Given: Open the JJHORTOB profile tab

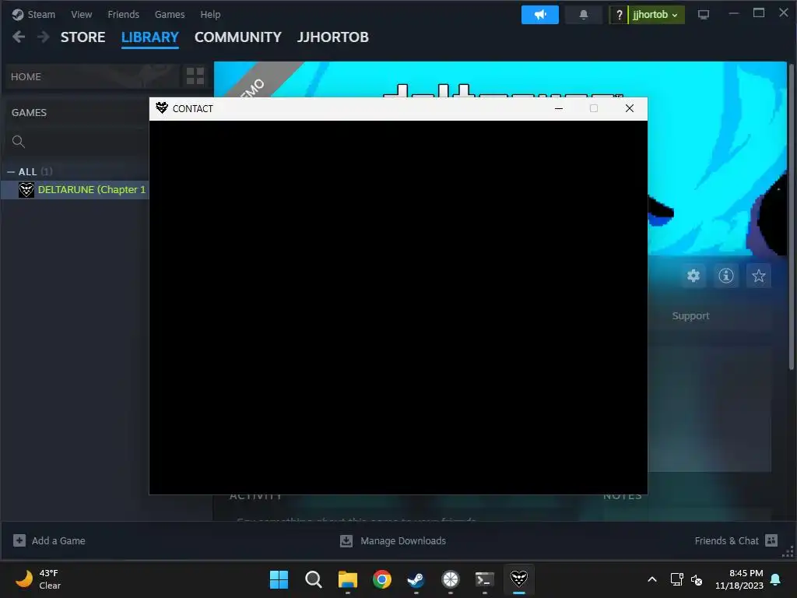Looking at the screenshot, I should click(x=333, y=37).
